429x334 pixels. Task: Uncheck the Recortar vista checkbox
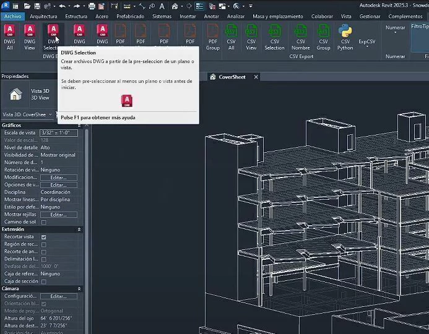(x=44, y=237)
